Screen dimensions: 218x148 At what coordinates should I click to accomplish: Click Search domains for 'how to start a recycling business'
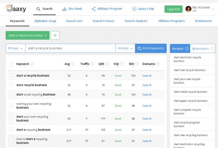coord(147,141)
